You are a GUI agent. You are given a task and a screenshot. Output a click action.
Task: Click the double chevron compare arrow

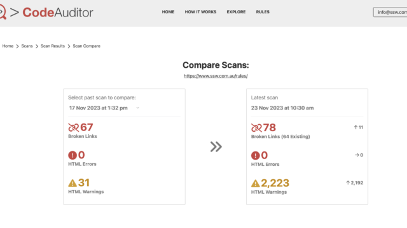pos(216,147)
